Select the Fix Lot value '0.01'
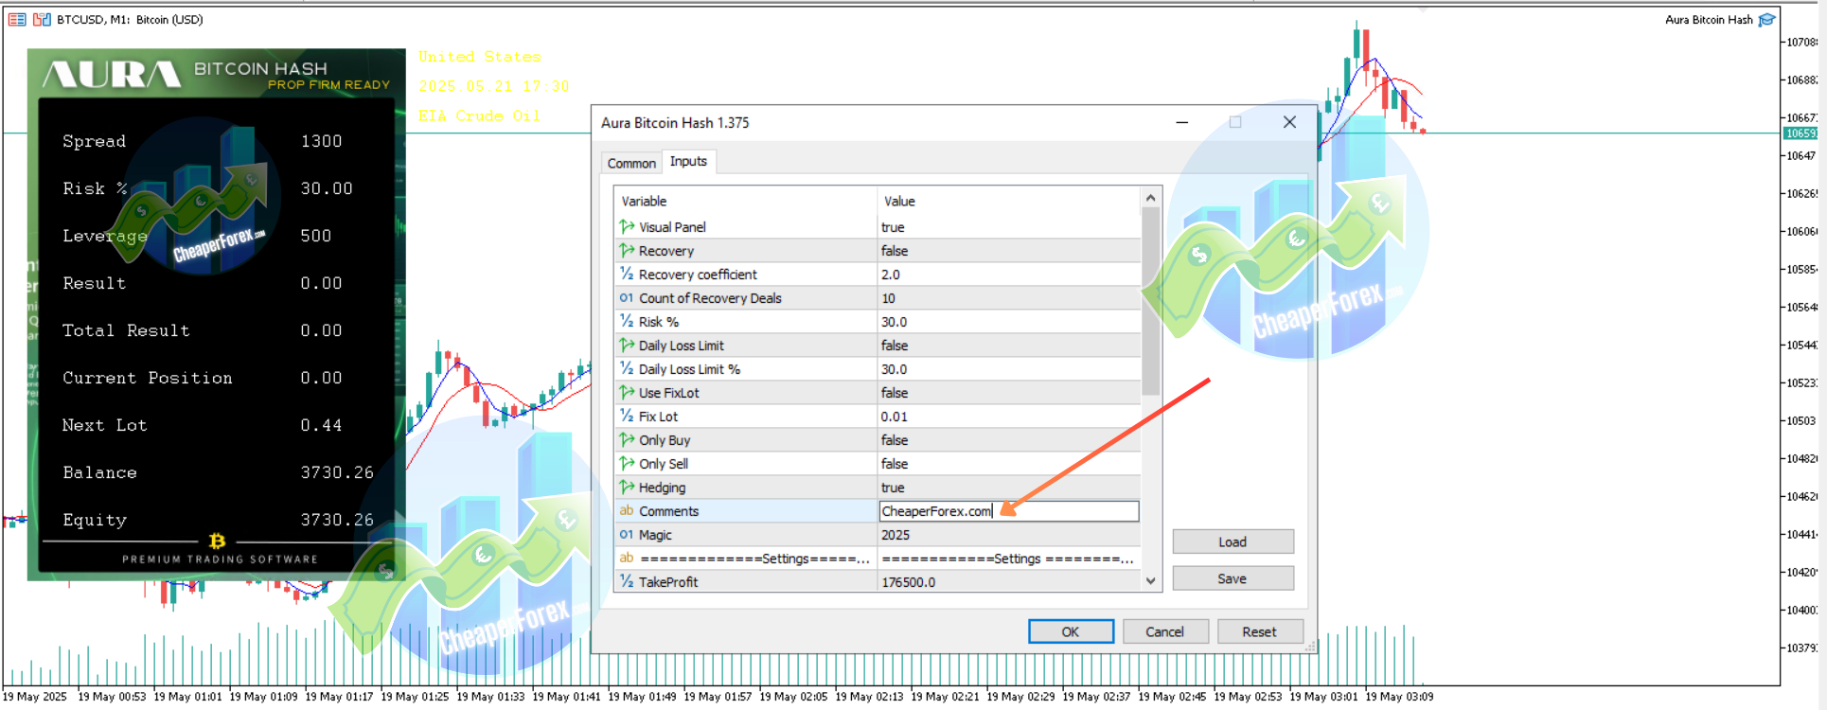 (895, 417)
